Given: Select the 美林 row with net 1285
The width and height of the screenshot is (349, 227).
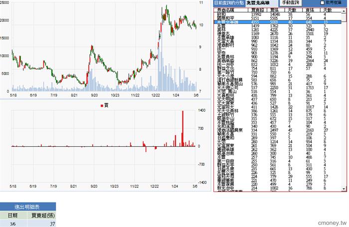Looking at the screenshot, I should tap(278, 30).
